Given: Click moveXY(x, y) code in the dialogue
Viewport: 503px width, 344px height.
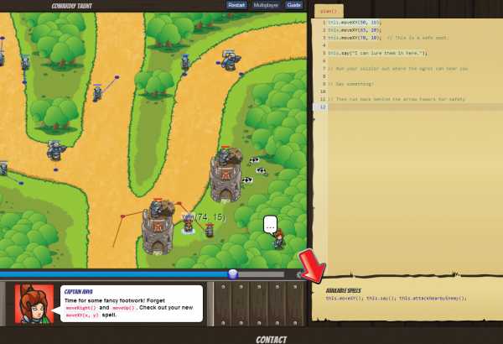Looking at the screenshot, I should click(x=82, y=315).
